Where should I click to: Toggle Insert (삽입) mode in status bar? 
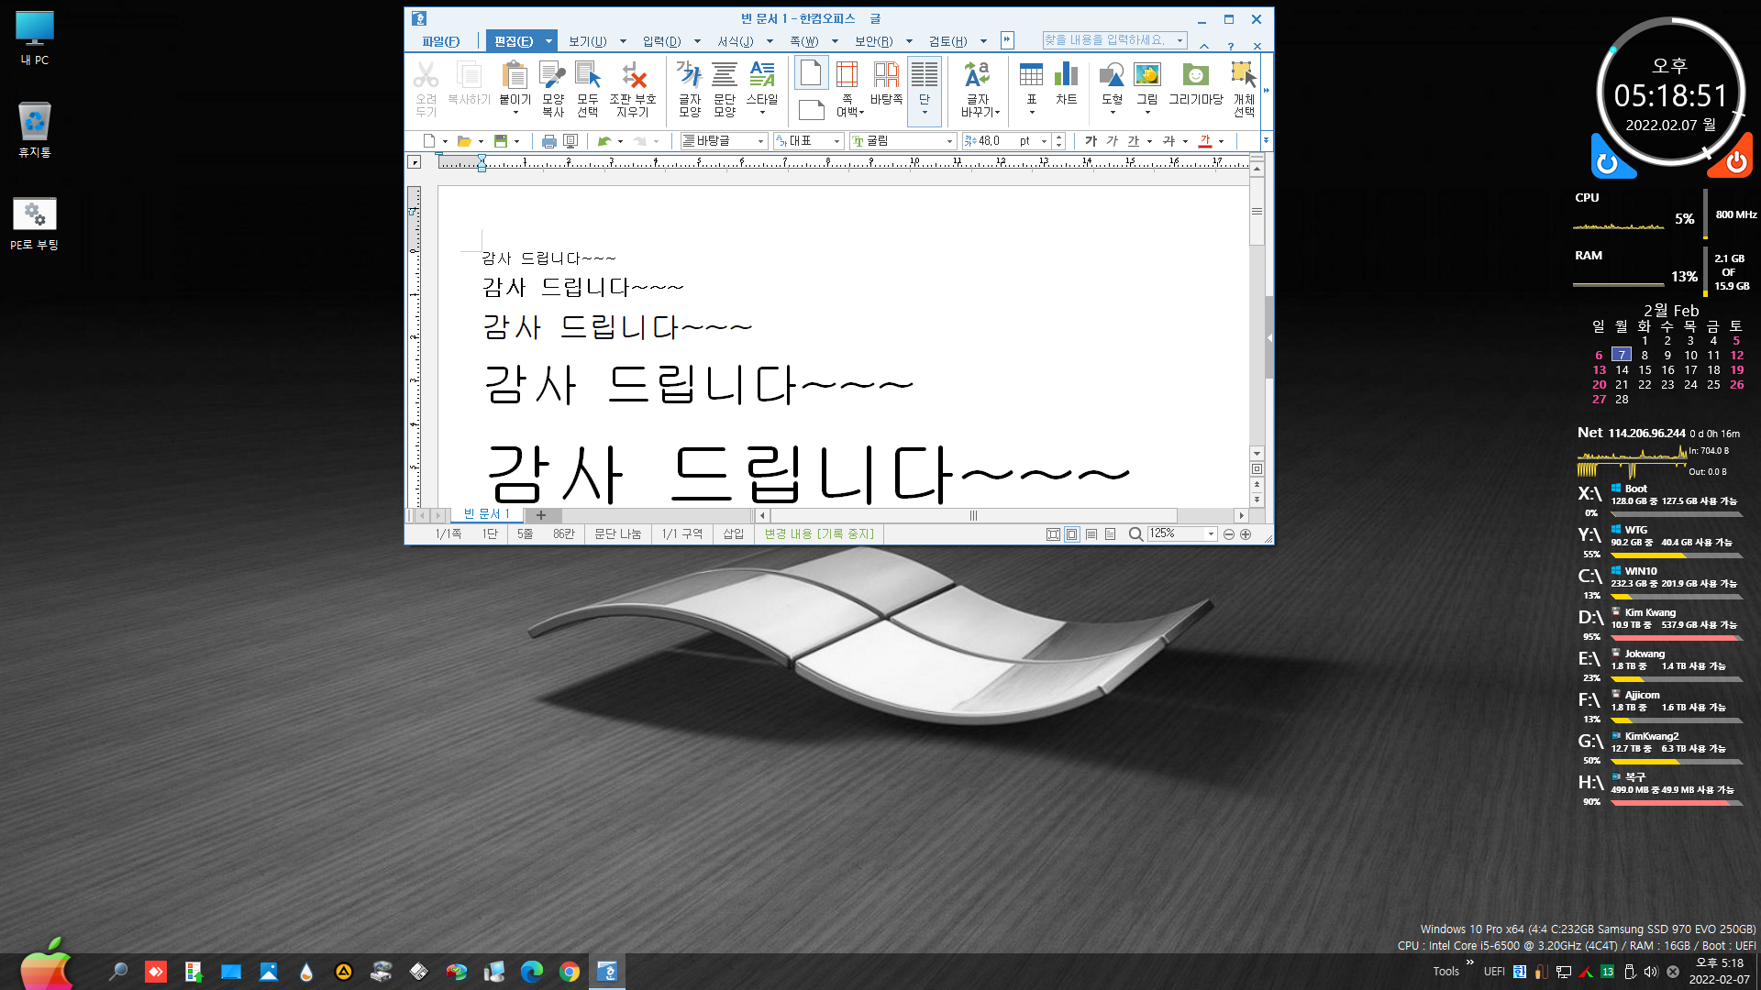[734, 534]
